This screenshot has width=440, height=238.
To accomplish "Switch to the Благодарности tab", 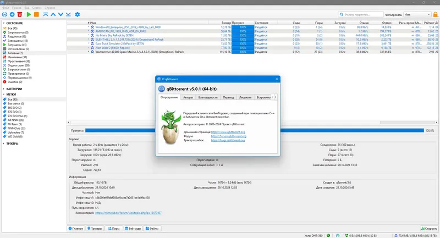I will (208, 97).
